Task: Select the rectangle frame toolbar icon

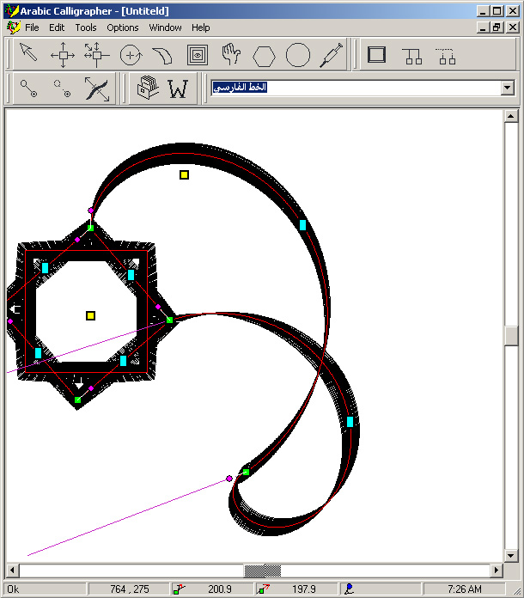Action: pos(376,56)
